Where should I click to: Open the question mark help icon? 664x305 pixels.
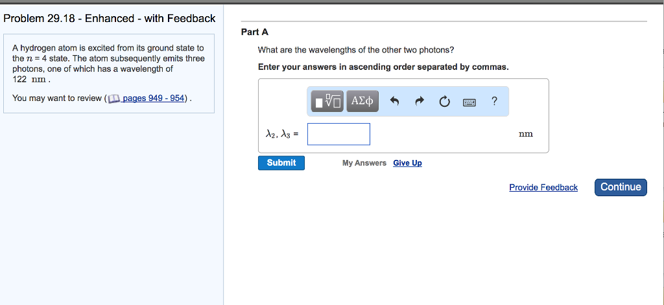click(x=494, y=101)
